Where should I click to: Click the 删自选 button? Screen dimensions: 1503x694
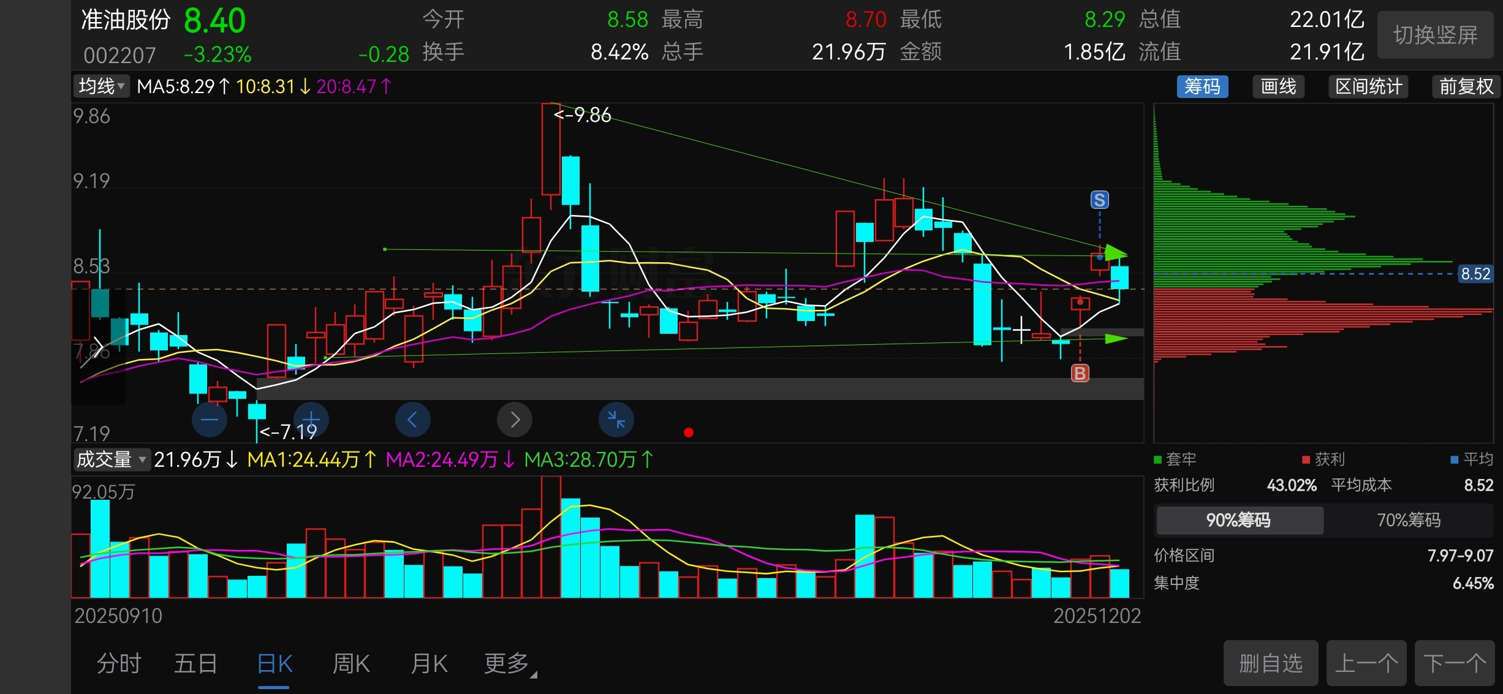tap(1270, 663)
